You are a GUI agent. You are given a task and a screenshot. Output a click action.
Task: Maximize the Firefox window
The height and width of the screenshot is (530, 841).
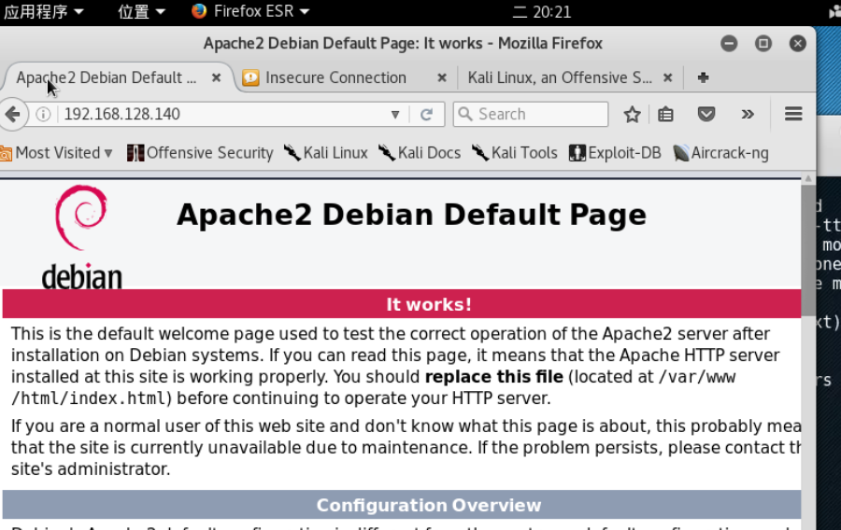coord(763,43)
